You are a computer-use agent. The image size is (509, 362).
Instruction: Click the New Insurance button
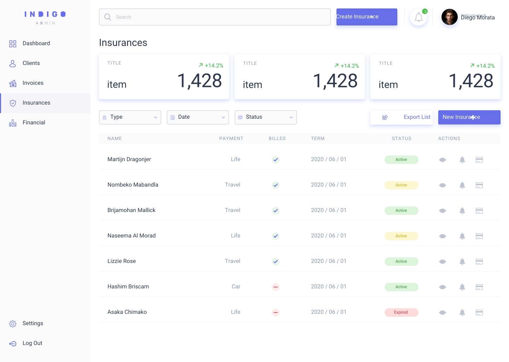coord(469,117)
